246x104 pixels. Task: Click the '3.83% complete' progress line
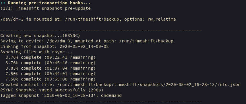pyautogui.click(x=51, y=68)
